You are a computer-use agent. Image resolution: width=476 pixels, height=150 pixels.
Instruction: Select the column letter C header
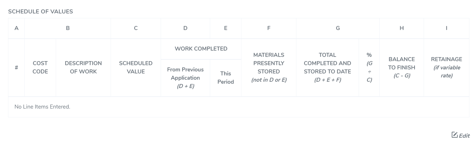coord(136,28)
